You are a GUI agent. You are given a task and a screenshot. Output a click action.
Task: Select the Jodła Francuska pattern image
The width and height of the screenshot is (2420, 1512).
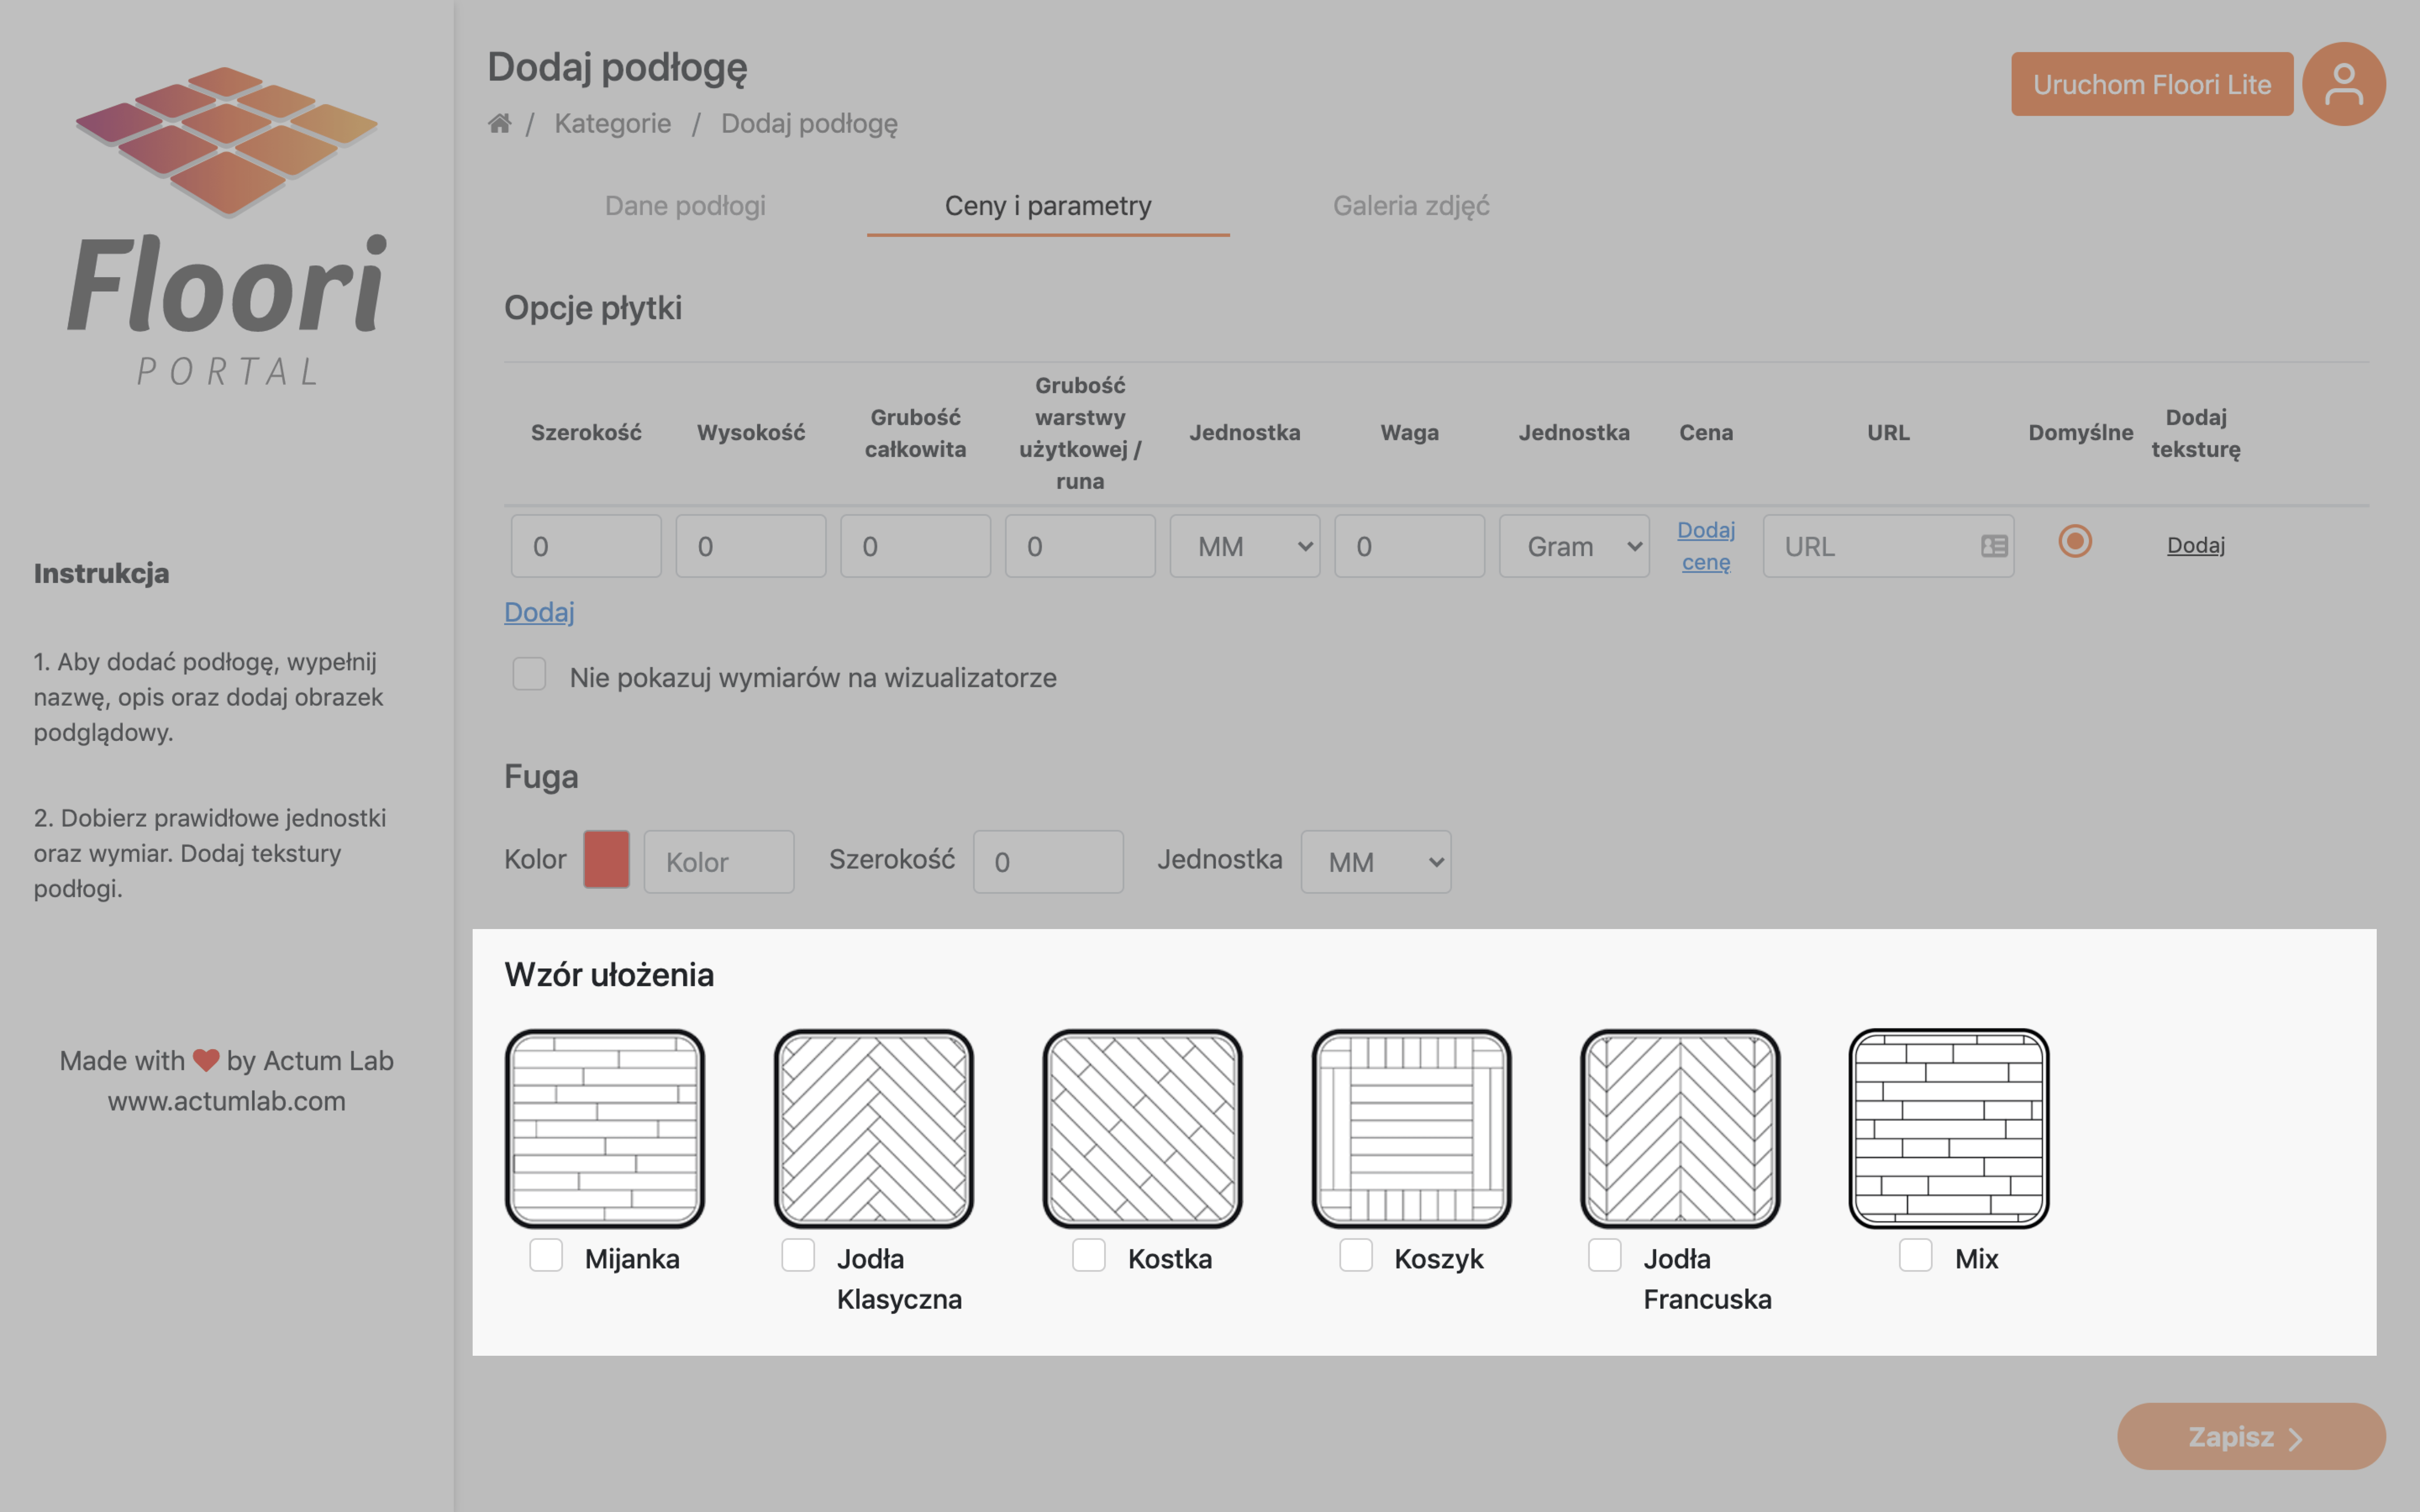click(x=1680, y=1128)
